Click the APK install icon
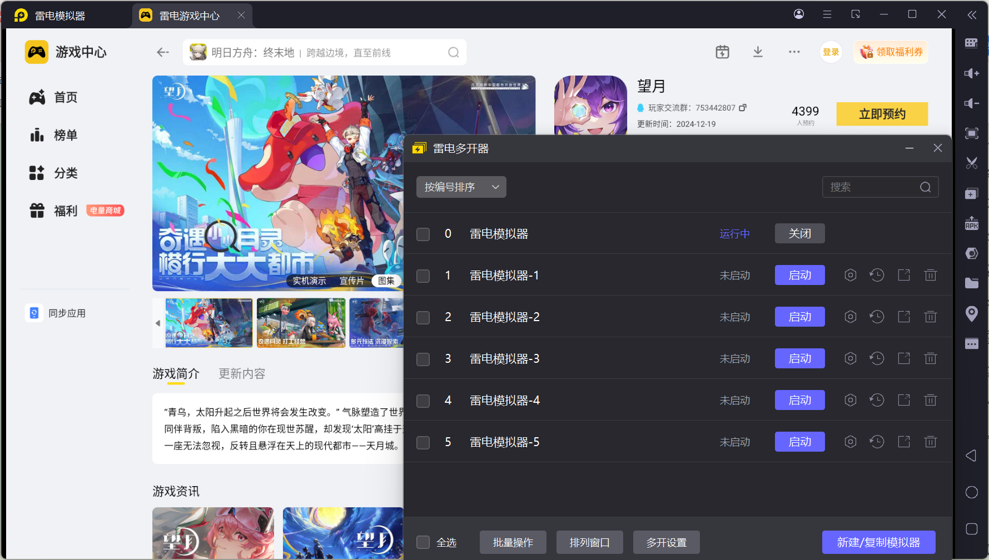The width and height of the screenshot is (989, 560). coord(971,223)
